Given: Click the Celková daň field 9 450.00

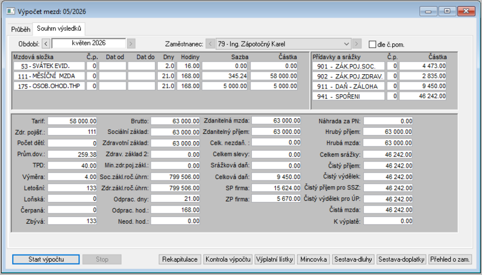Looking at the screenshot, I should (276, 177).
